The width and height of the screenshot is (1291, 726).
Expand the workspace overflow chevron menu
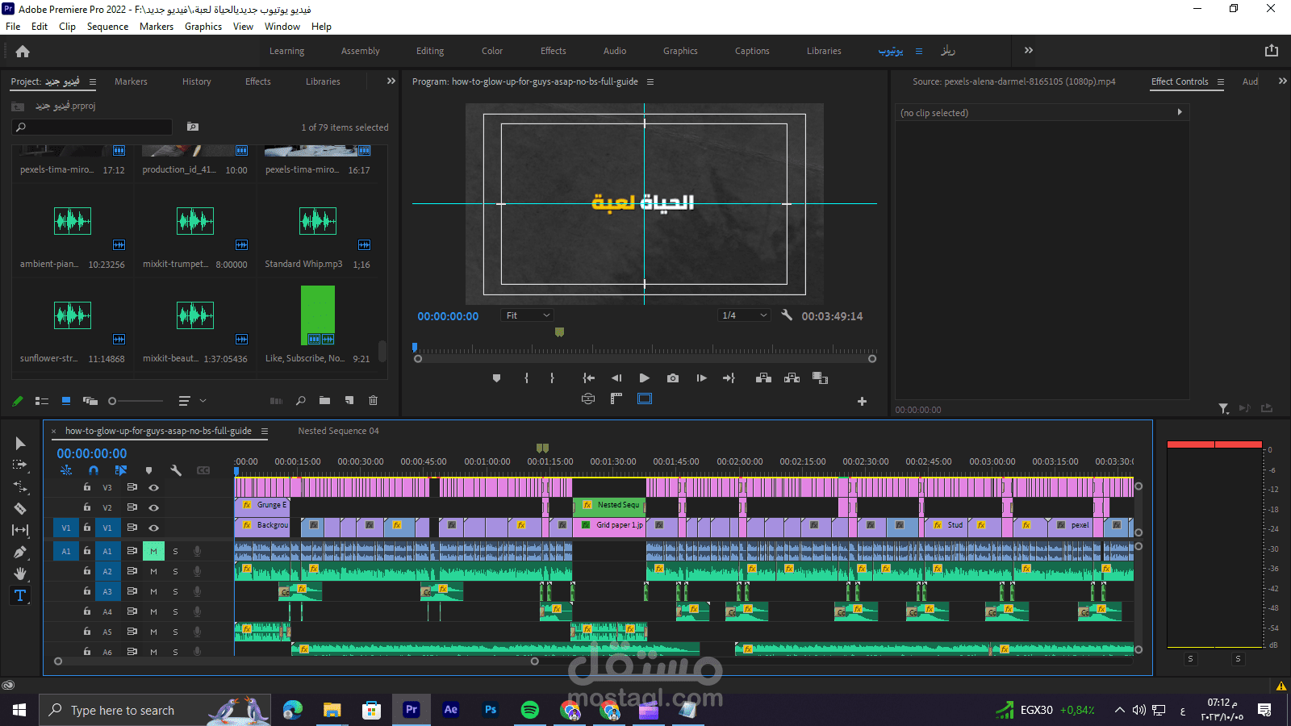(x=1029, y=51)
